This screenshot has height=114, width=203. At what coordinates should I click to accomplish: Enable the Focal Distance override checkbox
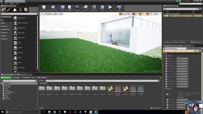166,64
